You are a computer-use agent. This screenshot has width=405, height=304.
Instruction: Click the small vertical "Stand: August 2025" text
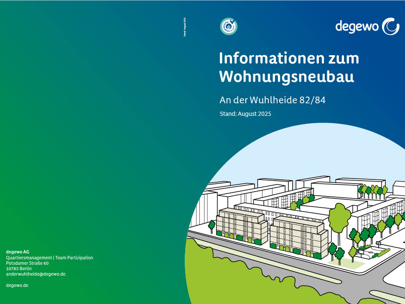(x=185, y=27)
